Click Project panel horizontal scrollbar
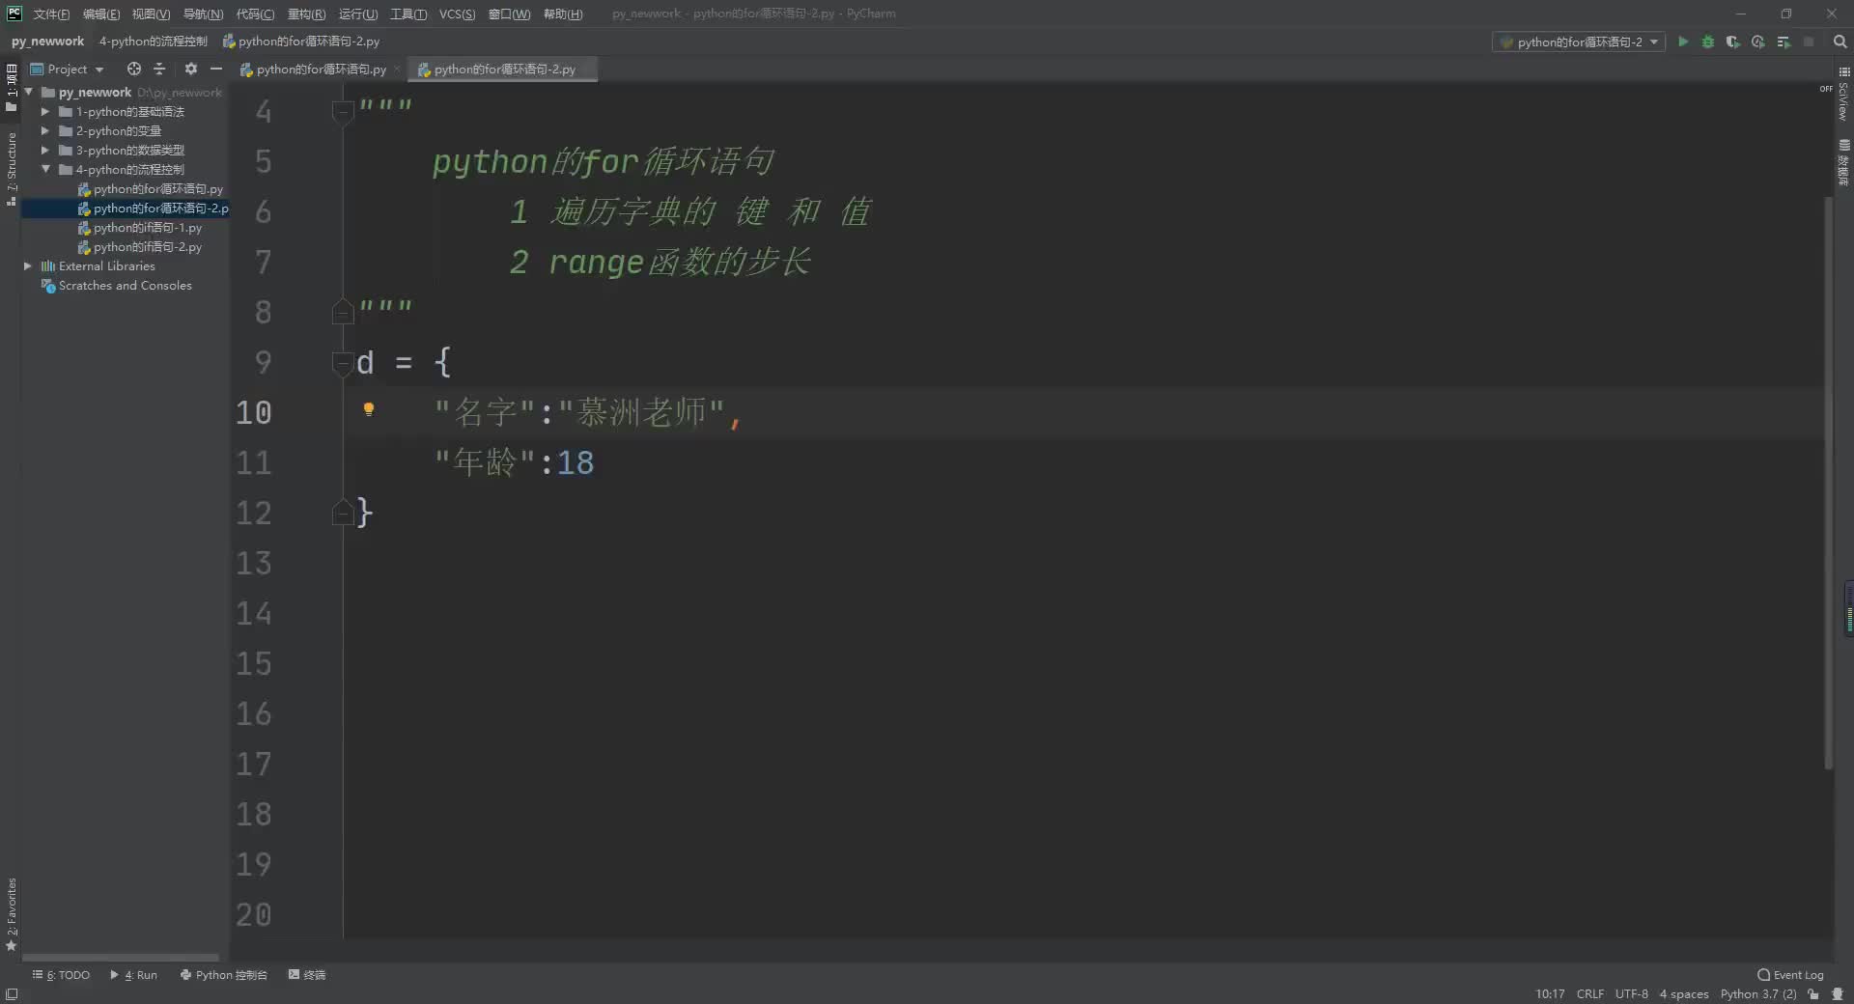 coord(120,958)
